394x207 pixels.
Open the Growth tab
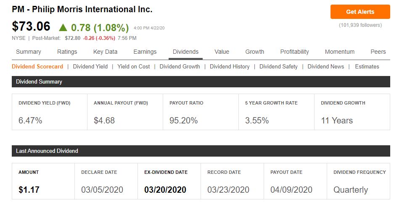click(x=254, y=52)
